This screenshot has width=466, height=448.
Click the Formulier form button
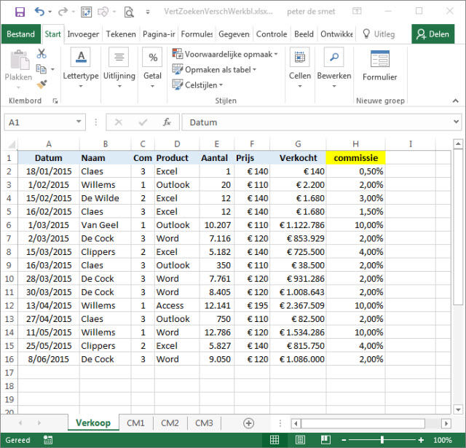[380, 66]
